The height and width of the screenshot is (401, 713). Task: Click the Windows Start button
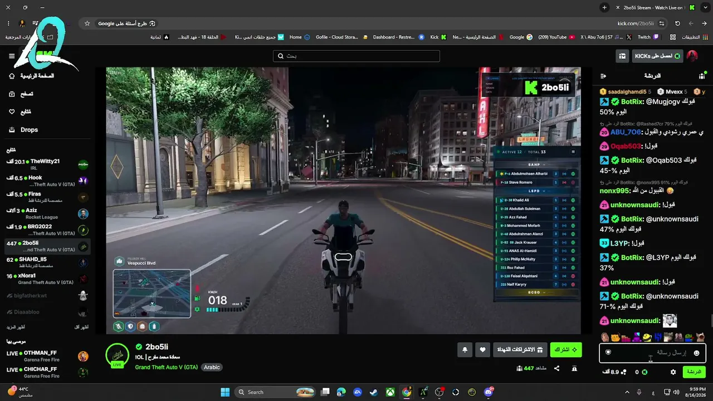[x=225, y=392]
